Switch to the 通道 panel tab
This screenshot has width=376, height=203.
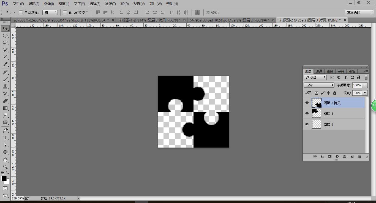click(319, 71)
